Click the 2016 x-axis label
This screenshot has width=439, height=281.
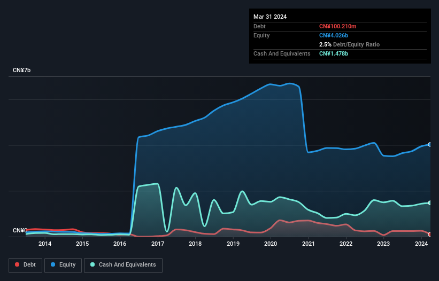pyautogui.click(x=120, y=244)
